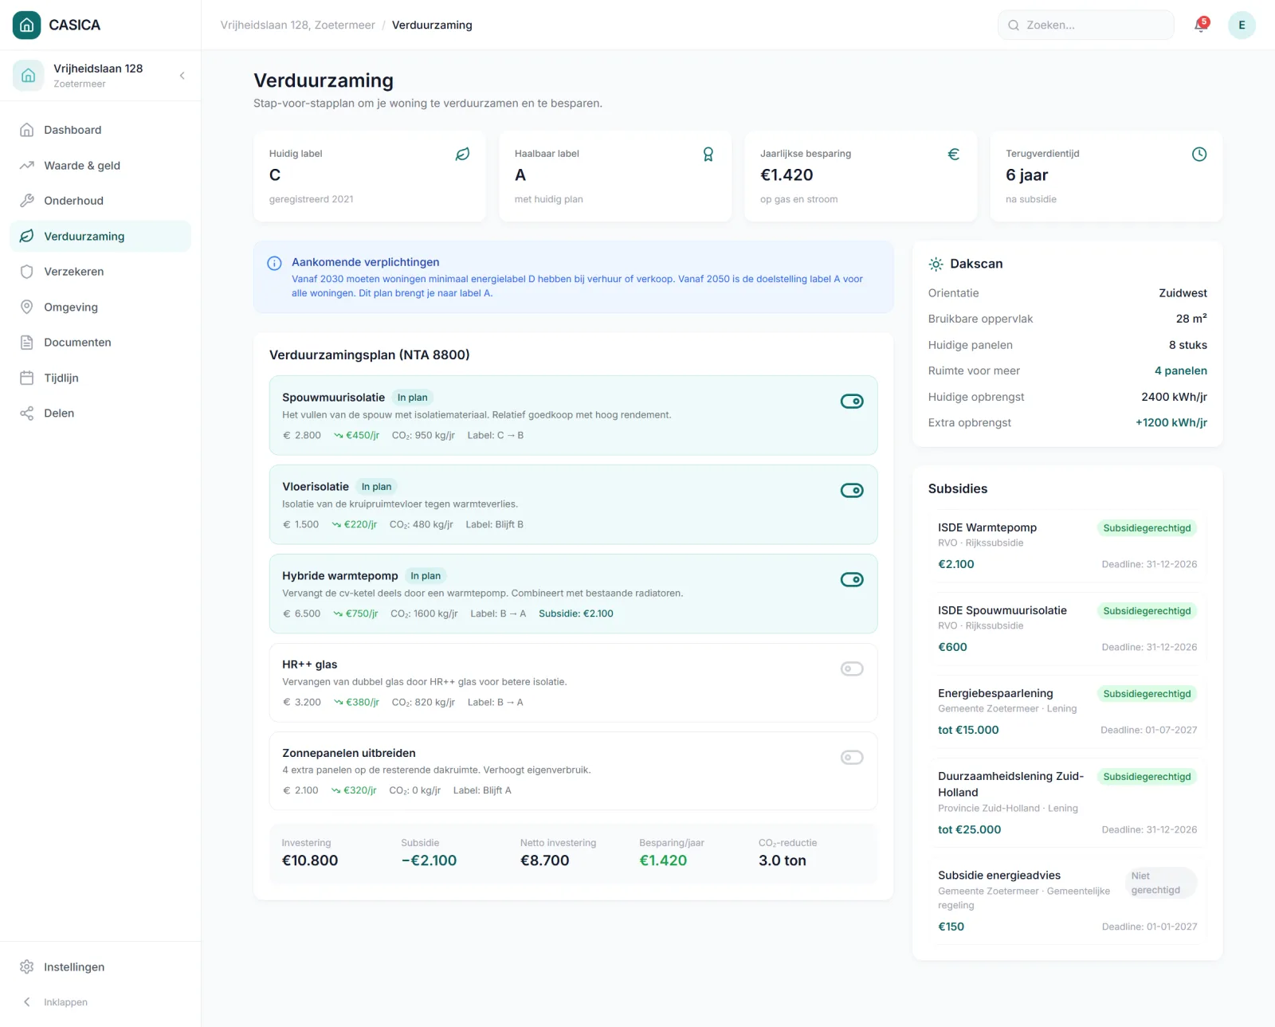This screenshot has width=1275, height=1027.
Task: Show the Tijdlijn page
Action: point(100,378)
